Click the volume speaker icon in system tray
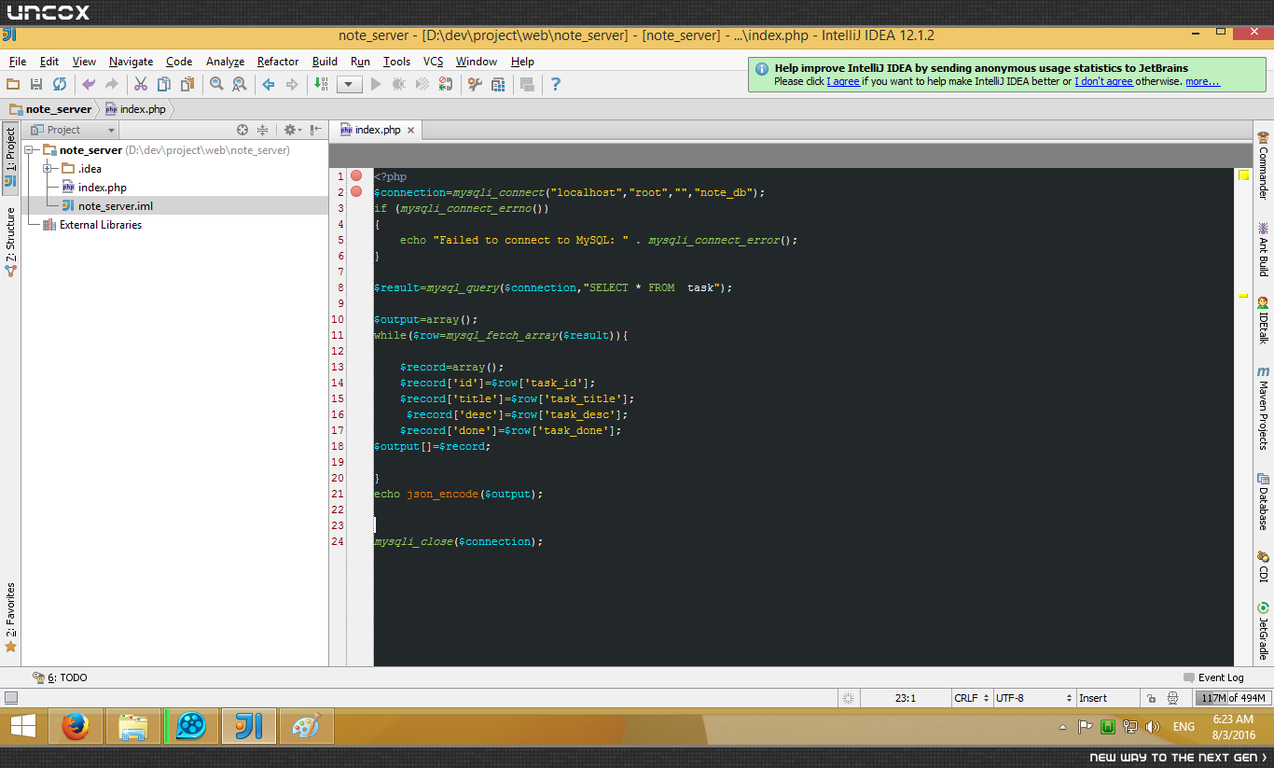Viewport: 1274px width, 768px height. pos(1153,727)
